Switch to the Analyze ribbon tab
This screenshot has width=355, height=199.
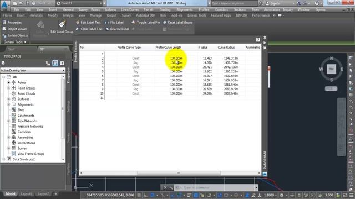pyautogui.click(x=68, y=15)
